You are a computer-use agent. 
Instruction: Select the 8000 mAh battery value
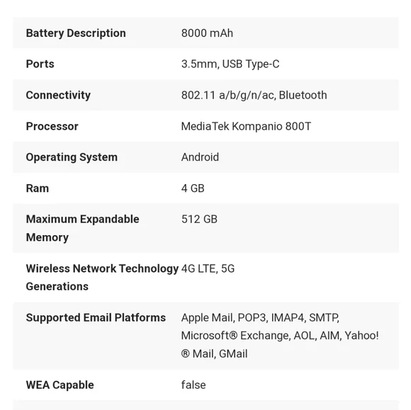[207, 33]
